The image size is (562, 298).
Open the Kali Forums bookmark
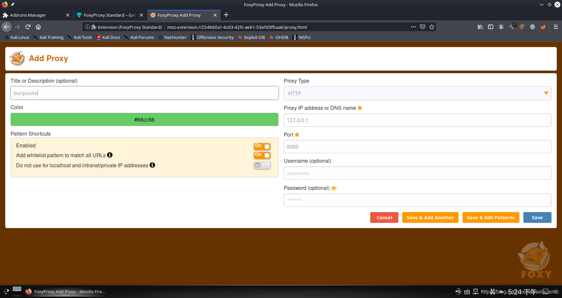(139, 37)
